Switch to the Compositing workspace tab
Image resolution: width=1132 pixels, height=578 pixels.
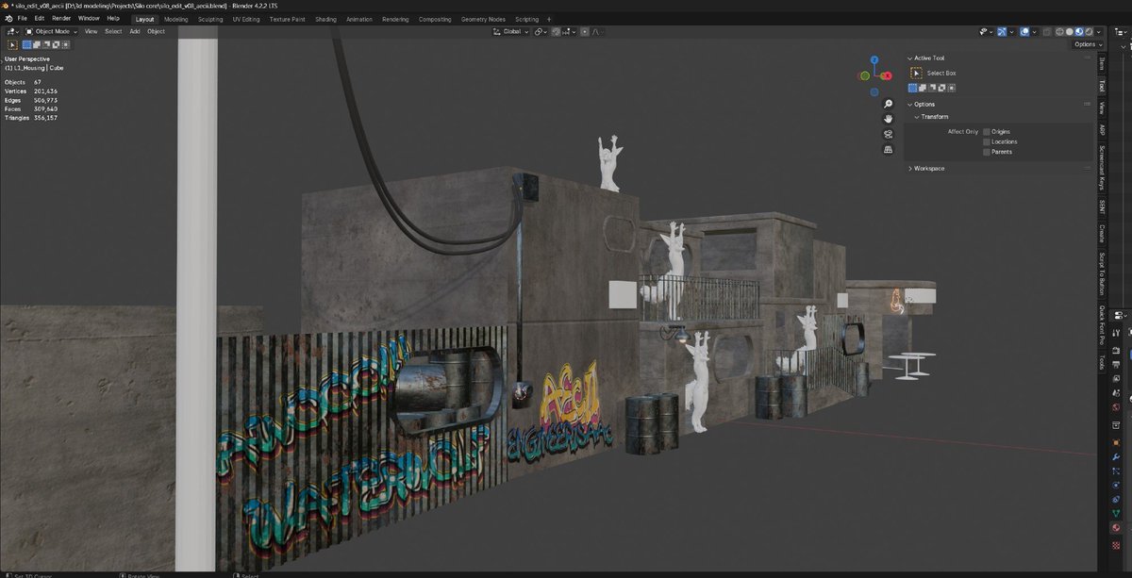[435, 19]
